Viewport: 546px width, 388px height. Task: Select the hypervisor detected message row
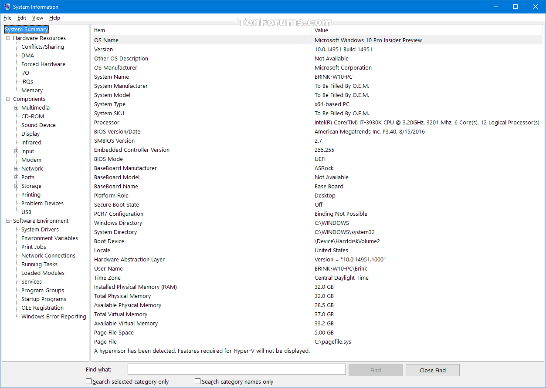[x=317, y=351]
